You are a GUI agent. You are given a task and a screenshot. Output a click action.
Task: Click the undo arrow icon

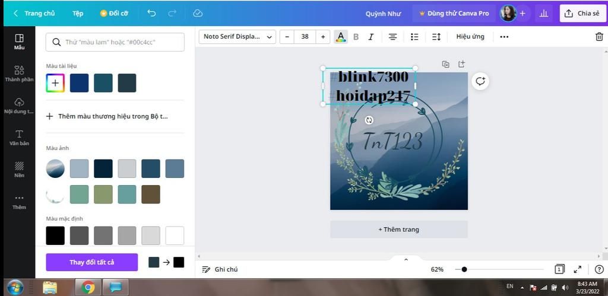coord(151,13)
